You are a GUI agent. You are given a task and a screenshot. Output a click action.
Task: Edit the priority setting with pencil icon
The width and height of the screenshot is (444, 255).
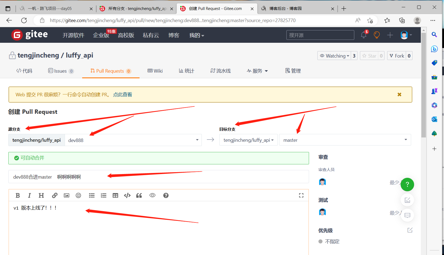(x=410, y=230)
